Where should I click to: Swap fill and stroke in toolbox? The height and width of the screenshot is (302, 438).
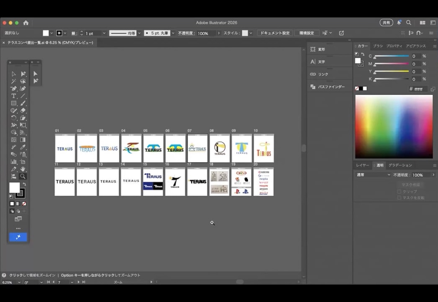tap(24, 184)
